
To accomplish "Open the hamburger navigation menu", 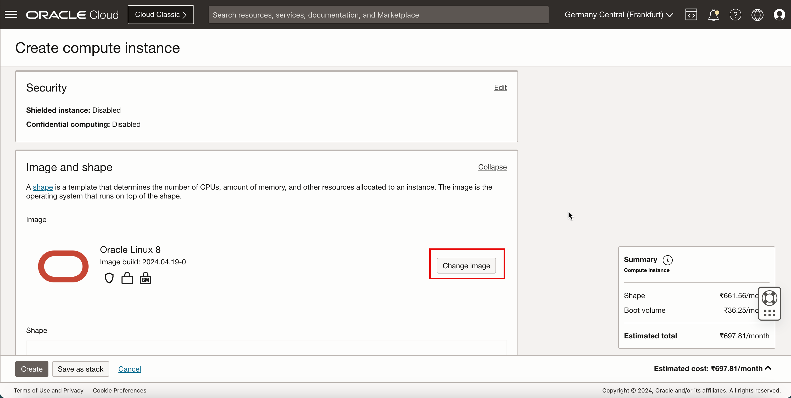I will (11, 15).
